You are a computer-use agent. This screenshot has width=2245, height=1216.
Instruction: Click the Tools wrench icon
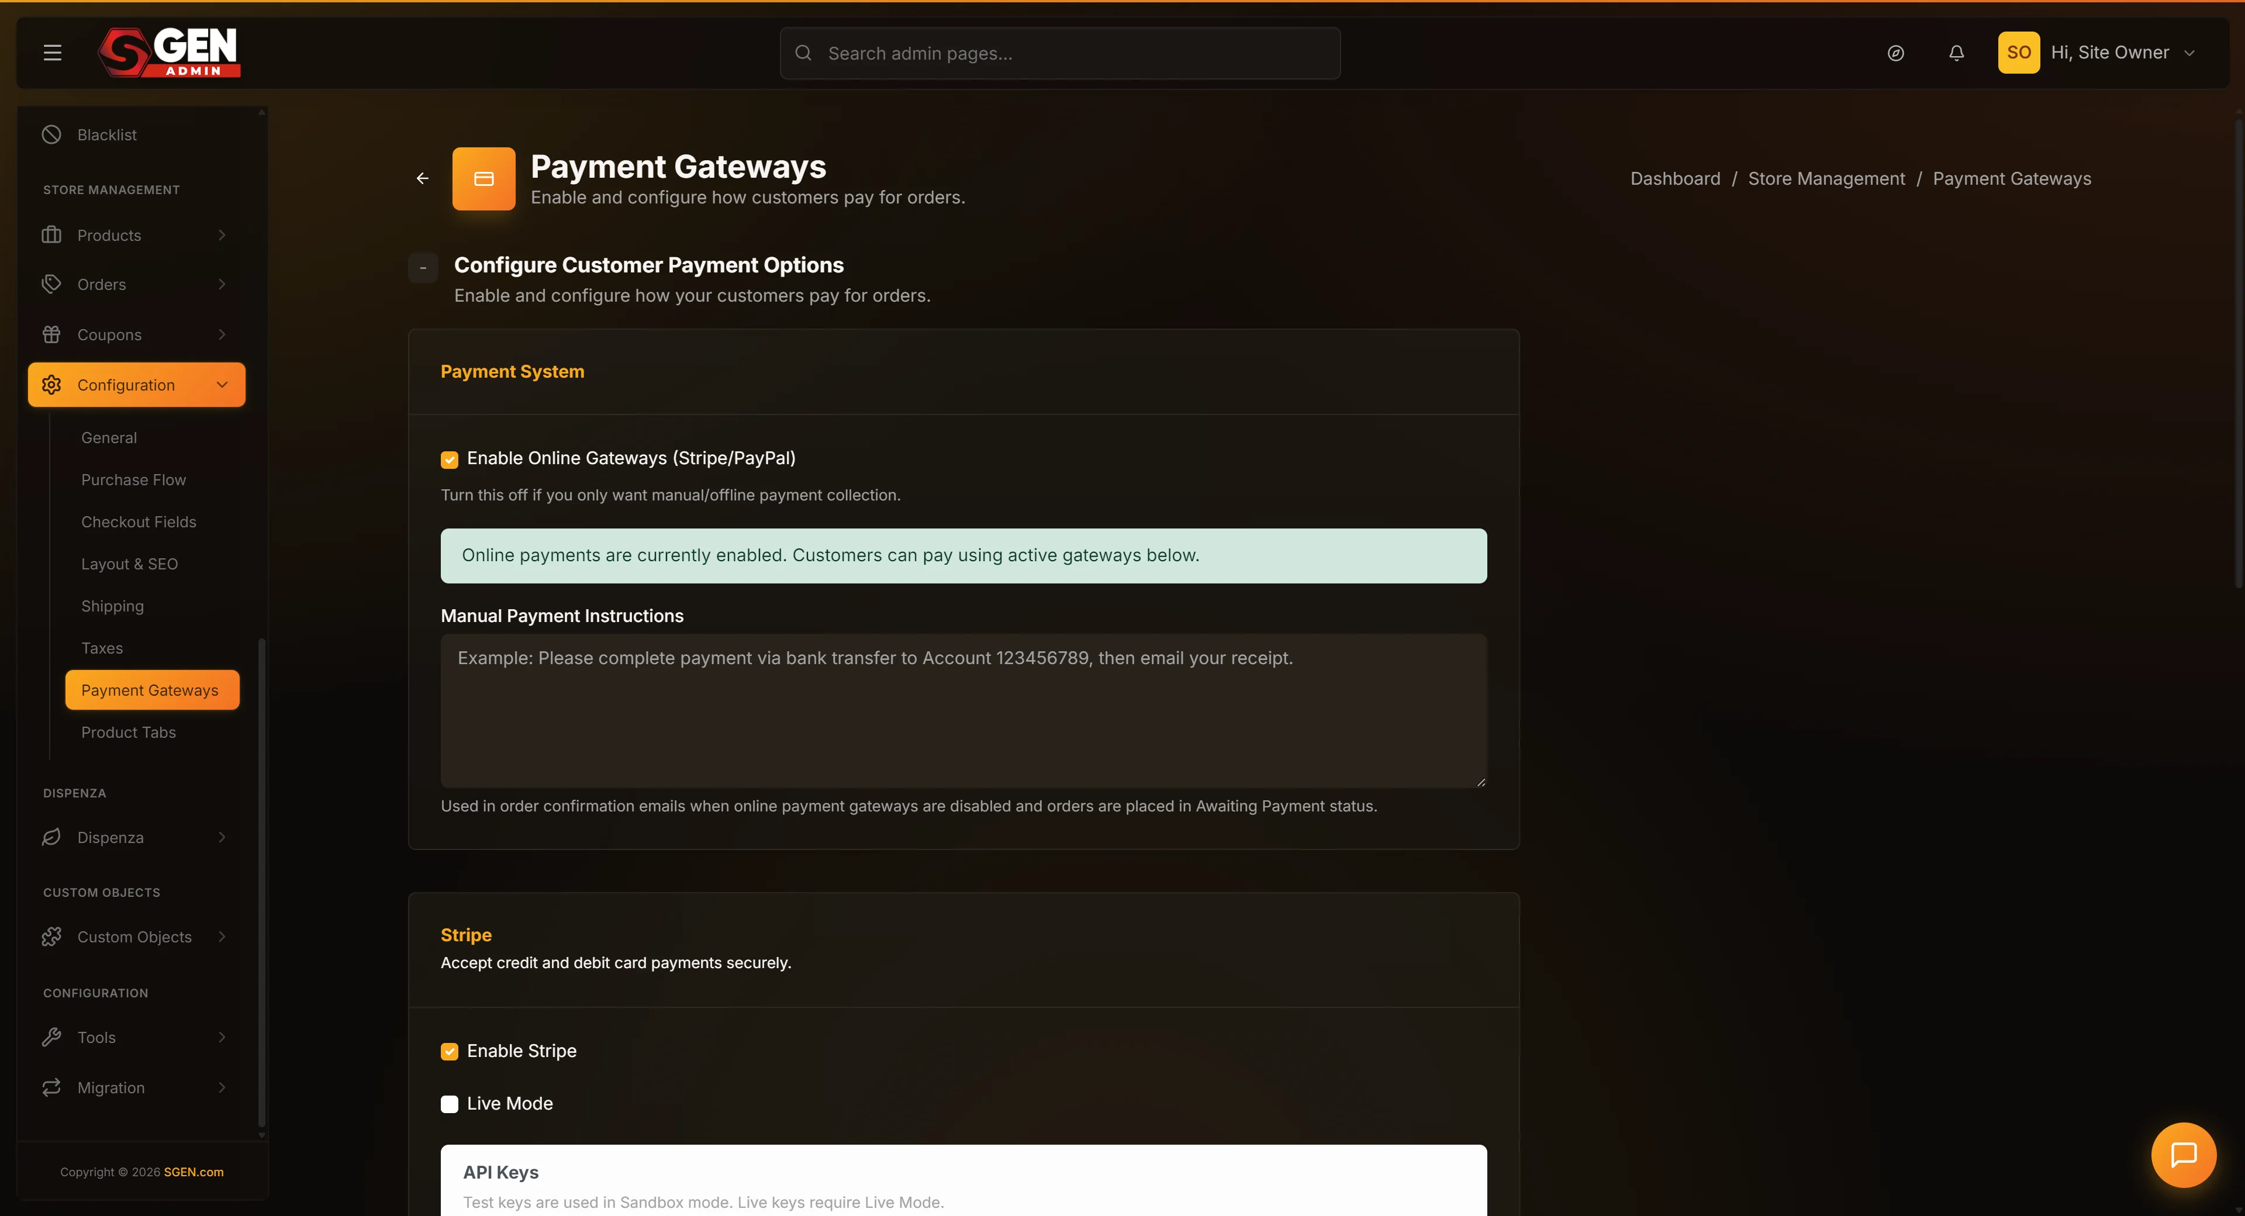click(51, 1037)
